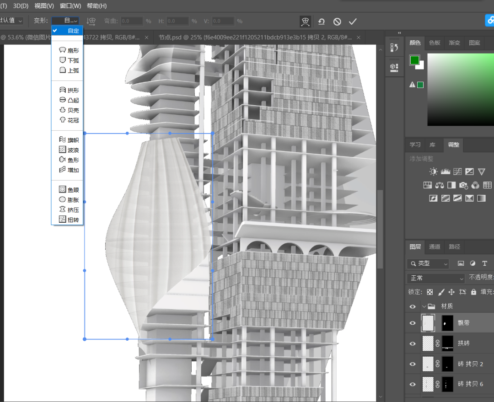The height and width of the screenshot is (402, 494).
Task: Switch to the 通道 tab
Action: [x=434, y=247]
